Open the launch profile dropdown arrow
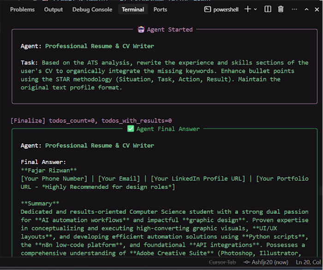This screenshot has width=323, height=270. (256, 9)
